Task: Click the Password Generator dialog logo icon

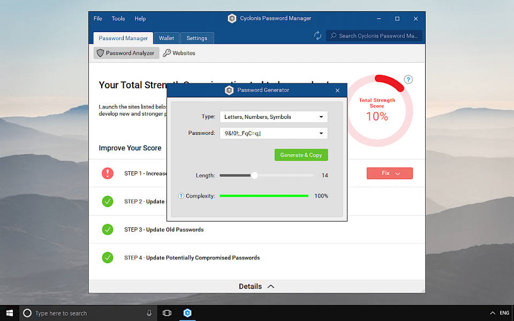Action: pyautogui.click(x=229, y=90)
